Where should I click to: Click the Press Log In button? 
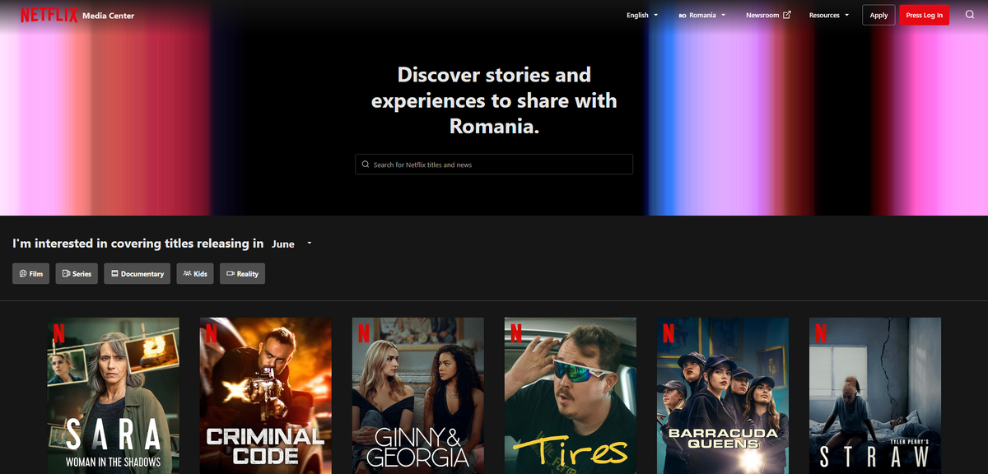tap(925, 15)
